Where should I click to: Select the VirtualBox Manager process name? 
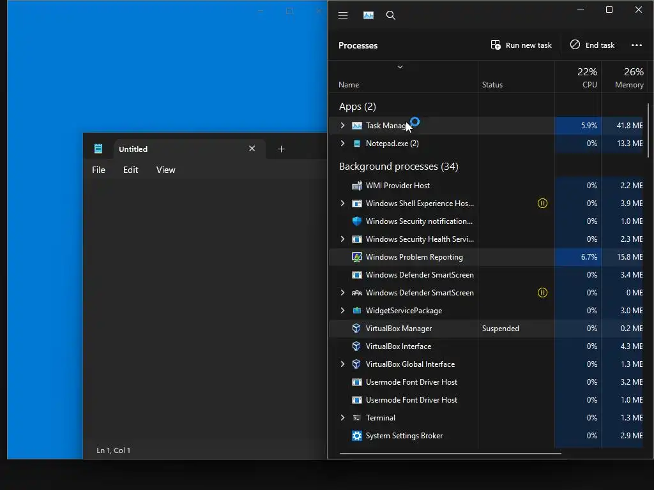(x=399, y=329)
